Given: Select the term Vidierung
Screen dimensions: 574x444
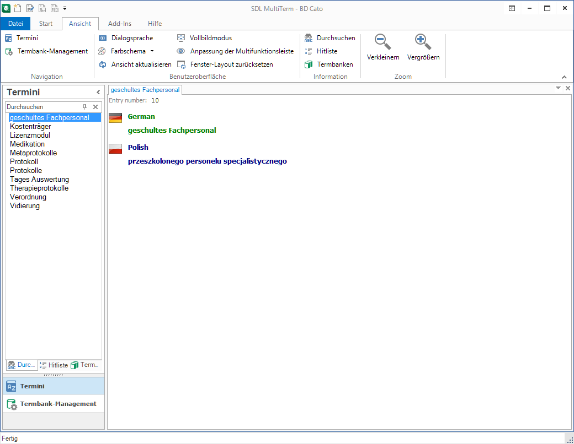Looking at the screenshot, I should click(24, 205).
